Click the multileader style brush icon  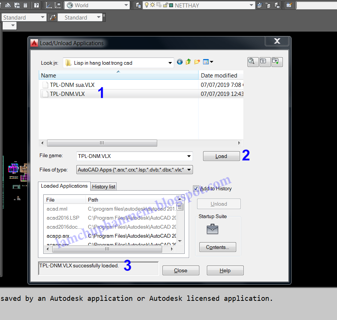point(53,17)
